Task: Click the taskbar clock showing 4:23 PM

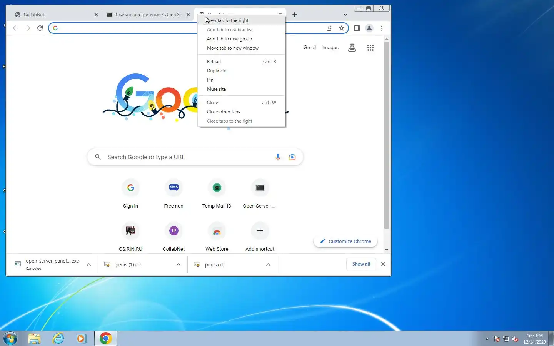Action: 534,339
